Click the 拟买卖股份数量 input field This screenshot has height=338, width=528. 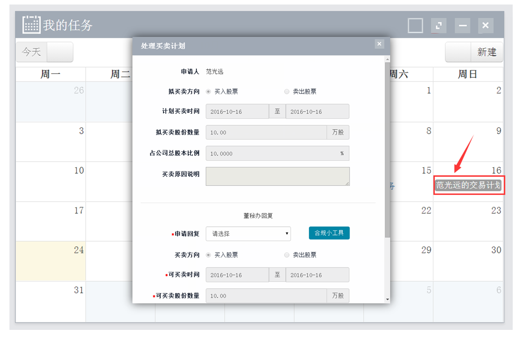(266, 132)
